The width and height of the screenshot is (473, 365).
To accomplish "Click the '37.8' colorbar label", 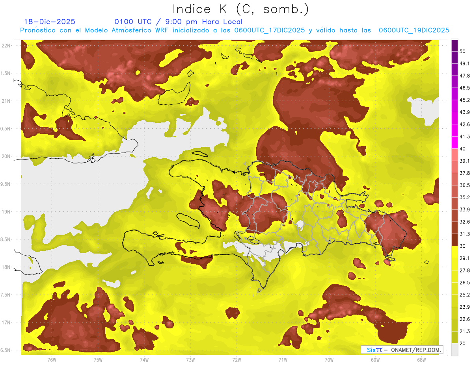I will (465, 173).
